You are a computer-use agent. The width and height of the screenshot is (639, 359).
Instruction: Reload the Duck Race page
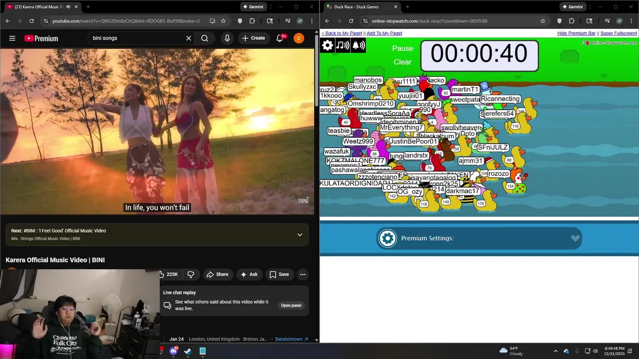pos(351,21)
